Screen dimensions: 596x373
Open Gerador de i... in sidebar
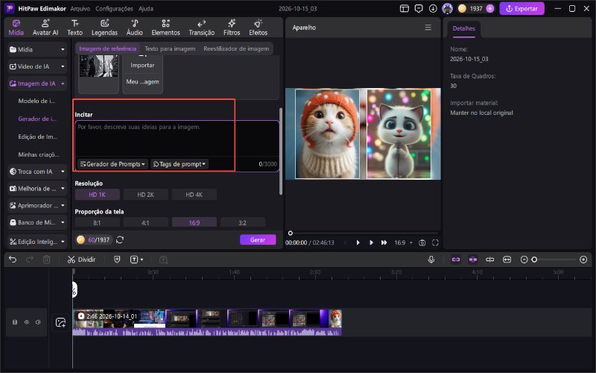[x=37, y=119]
